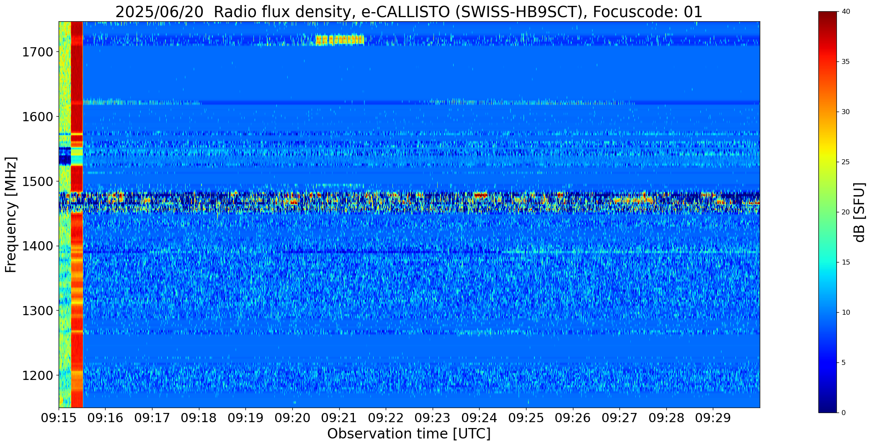The width and height of the screenshot is (872, 446).
Task: Click the 09:29 time tick label
Action: [713, 418]
